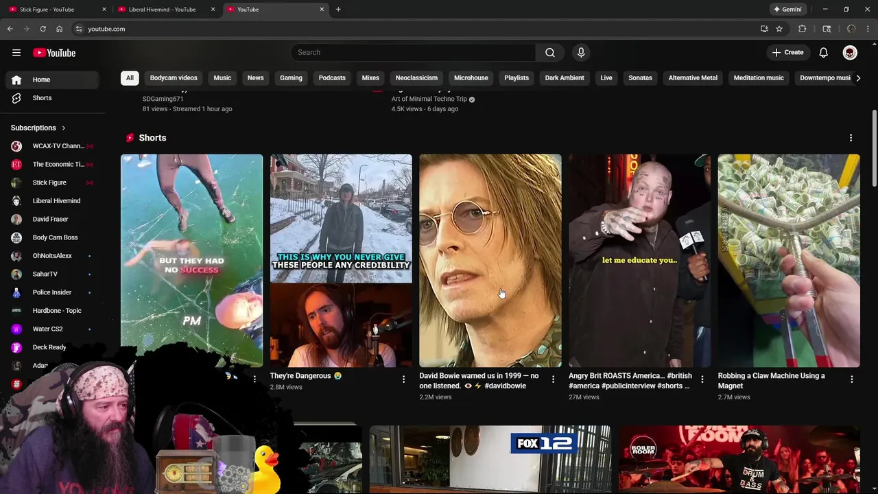Select the Alternative Metal chip
The height and width of the screenshot is (494, 878).
693,78
